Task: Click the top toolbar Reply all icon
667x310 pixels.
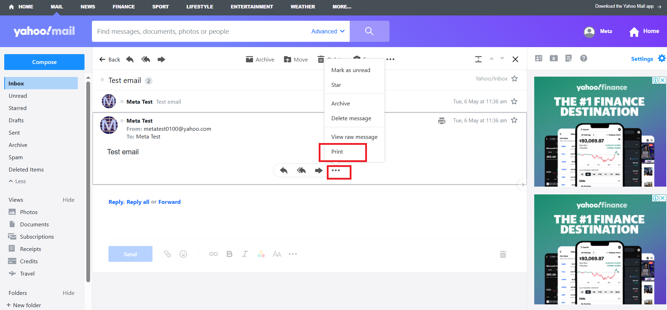Action: (x=146, y=59)
